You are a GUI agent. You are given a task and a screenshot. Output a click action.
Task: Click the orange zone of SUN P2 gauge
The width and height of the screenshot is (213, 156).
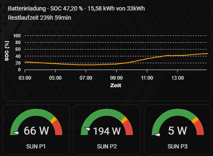coord(124,120)
